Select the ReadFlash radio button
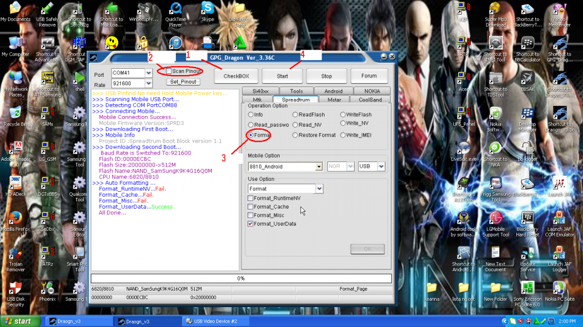This screenshot has width=583, height=327. tap(295, 115)
